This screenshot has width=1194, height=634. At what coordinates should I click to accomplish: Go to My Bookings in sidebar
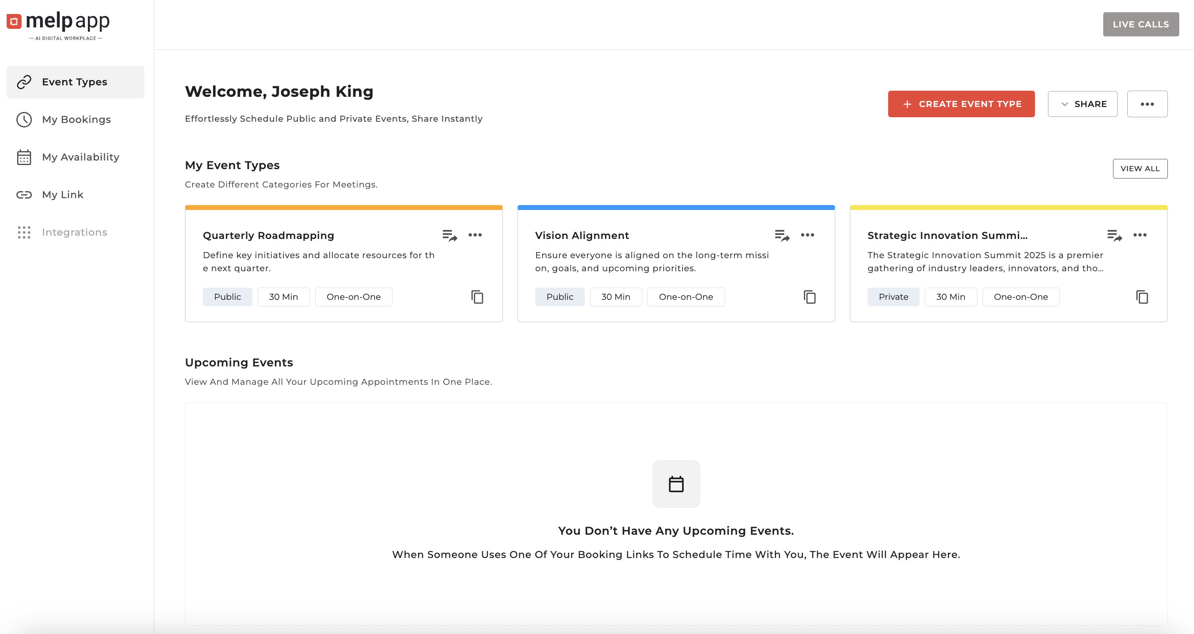tap(76, 119)
